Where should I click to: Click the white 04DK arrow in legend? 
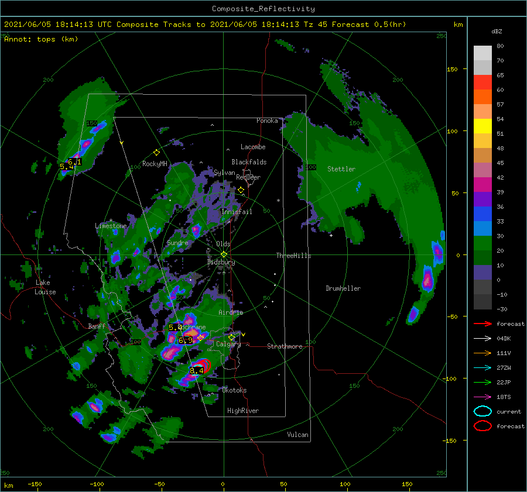coord(482,338)
